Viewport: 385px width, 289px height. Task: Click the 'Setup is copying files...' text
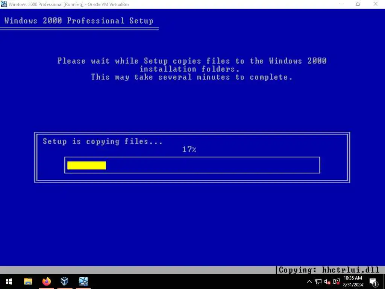(103, 141)
